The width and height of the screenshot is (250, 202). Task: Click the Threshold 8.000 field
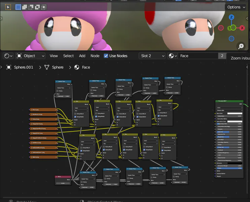[134, 184]
